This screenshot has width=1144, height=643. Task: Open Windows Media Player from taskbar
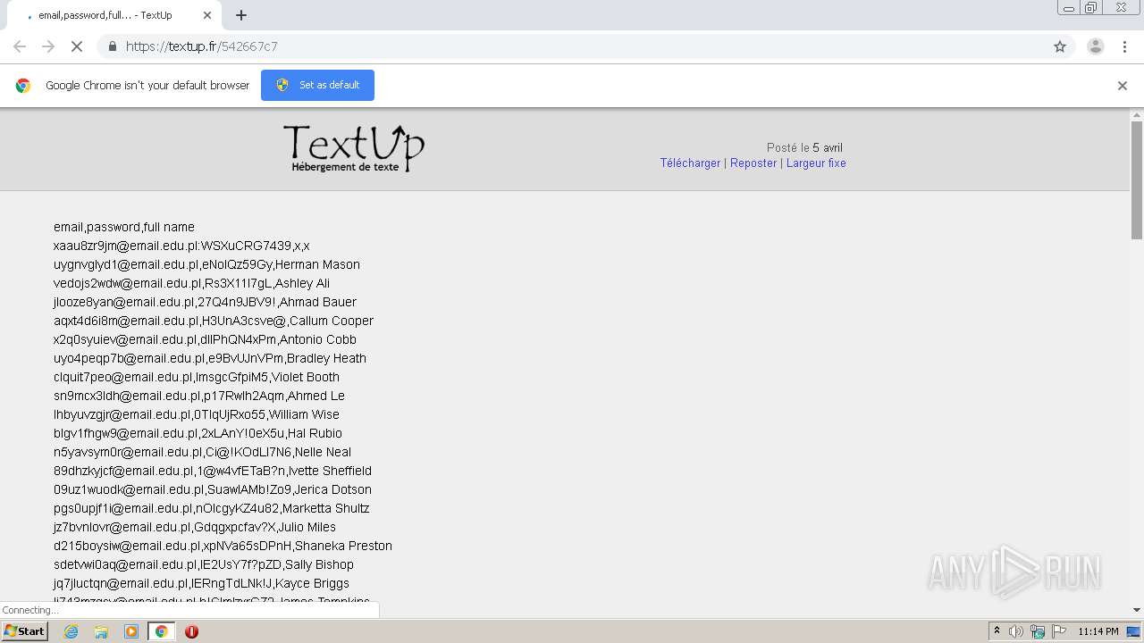pyautogui.click(x=131, y=631)
